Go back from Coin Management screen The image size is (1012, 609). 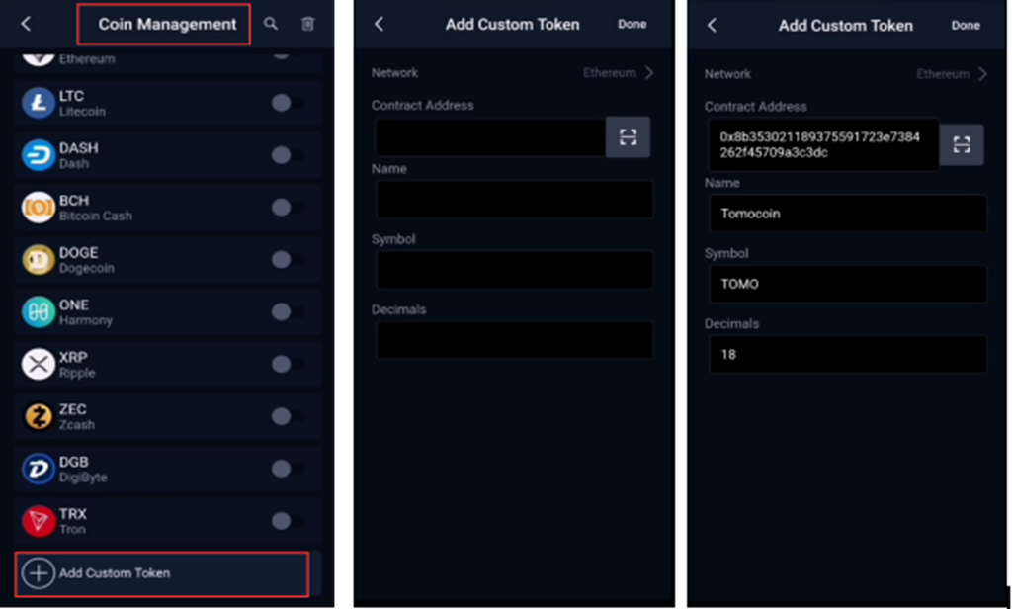point(26,24)
